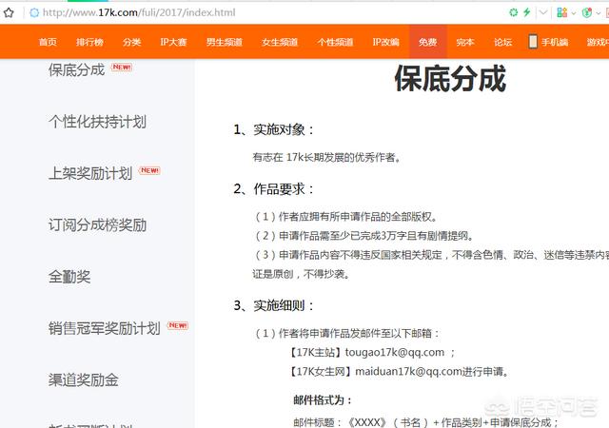Viewport: 609px width, 428px height.
Task: Click the NEW badge beside 销售冠军奖励计划
Action: (178, 325)
